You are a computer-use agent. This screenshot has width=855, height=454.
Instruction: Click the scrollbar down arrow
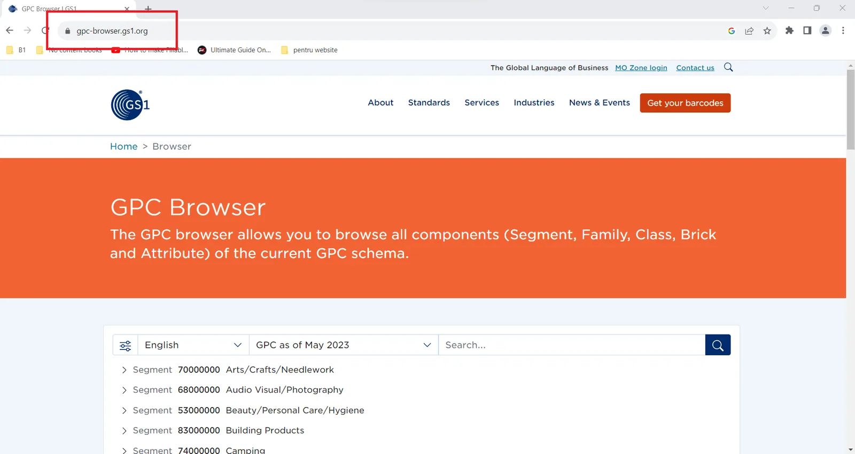tap(851, 450)
